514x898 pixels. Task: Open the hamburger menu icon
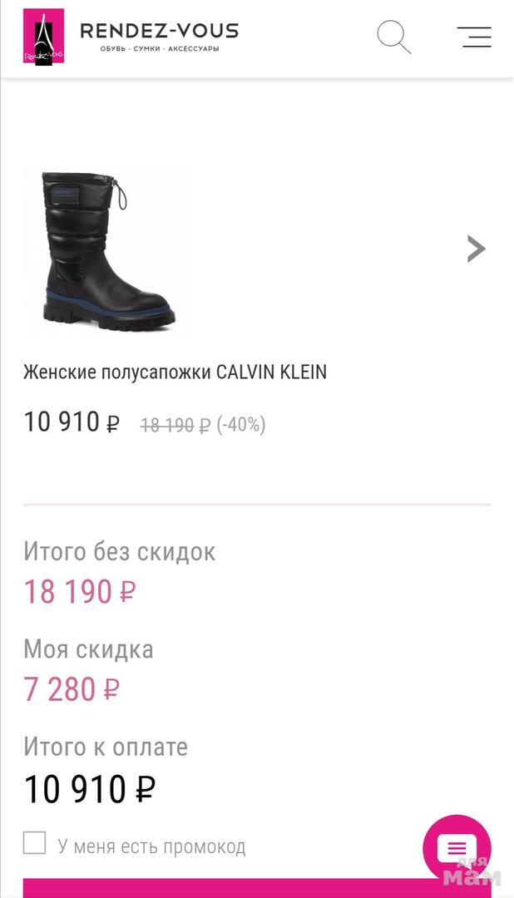coord(474,37)
